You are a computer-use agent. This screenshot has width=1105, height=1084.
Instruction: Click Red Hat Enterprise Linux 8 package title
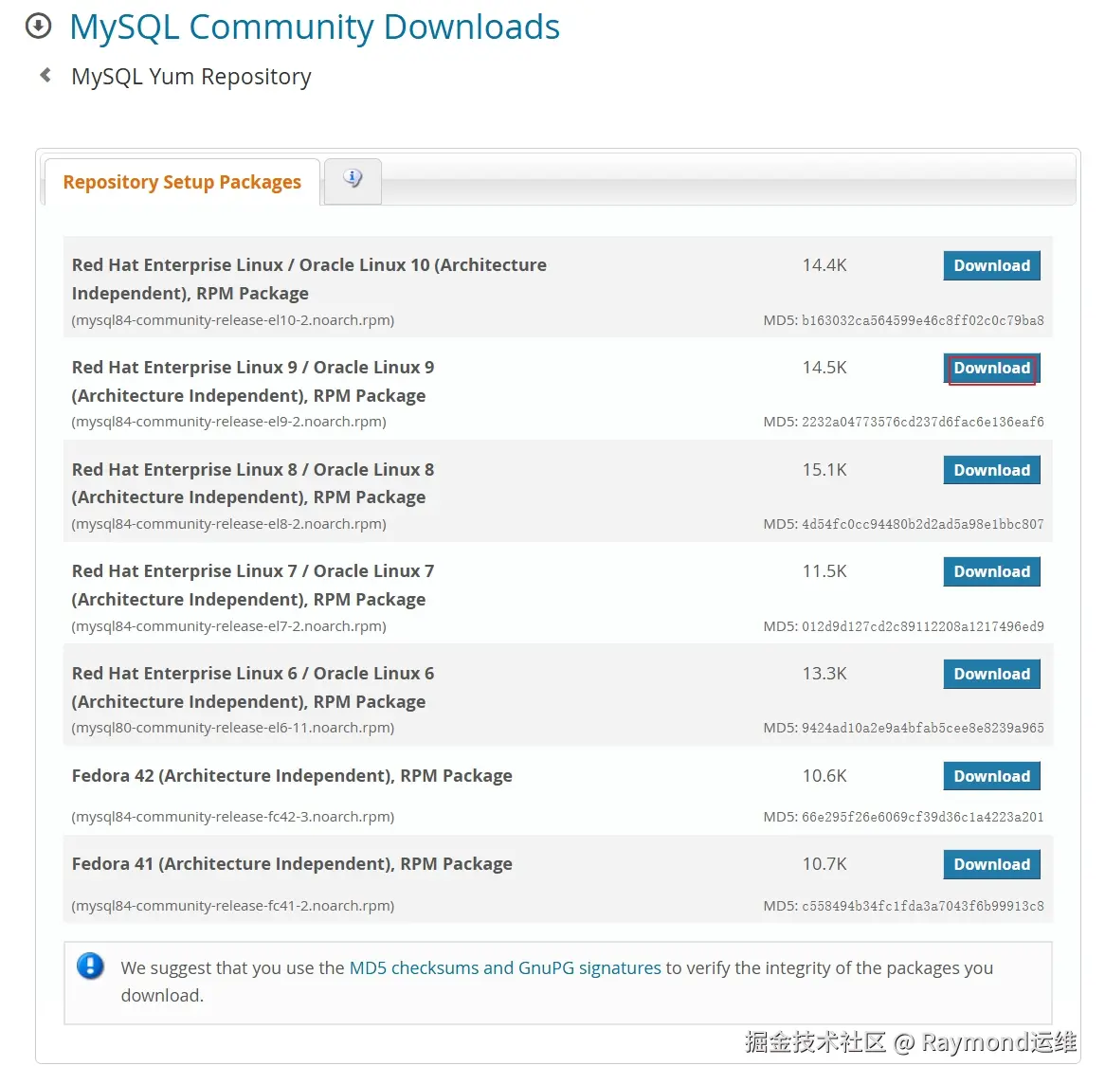[x=252, y=483]
